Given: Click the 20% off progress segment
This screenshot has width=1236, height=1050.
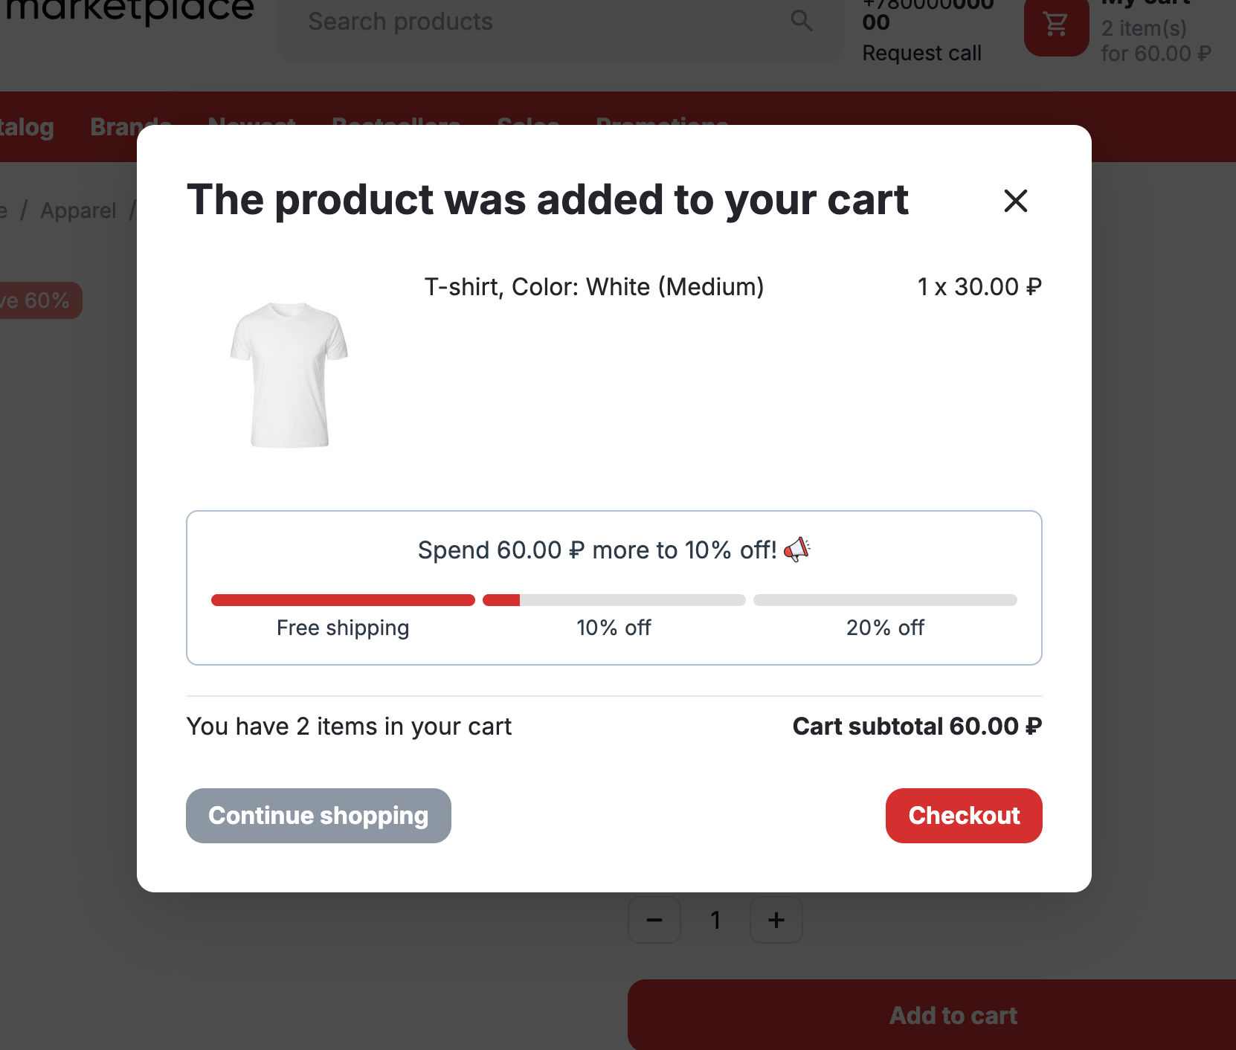Looking at the screenshot, I should tap(885, 600).
